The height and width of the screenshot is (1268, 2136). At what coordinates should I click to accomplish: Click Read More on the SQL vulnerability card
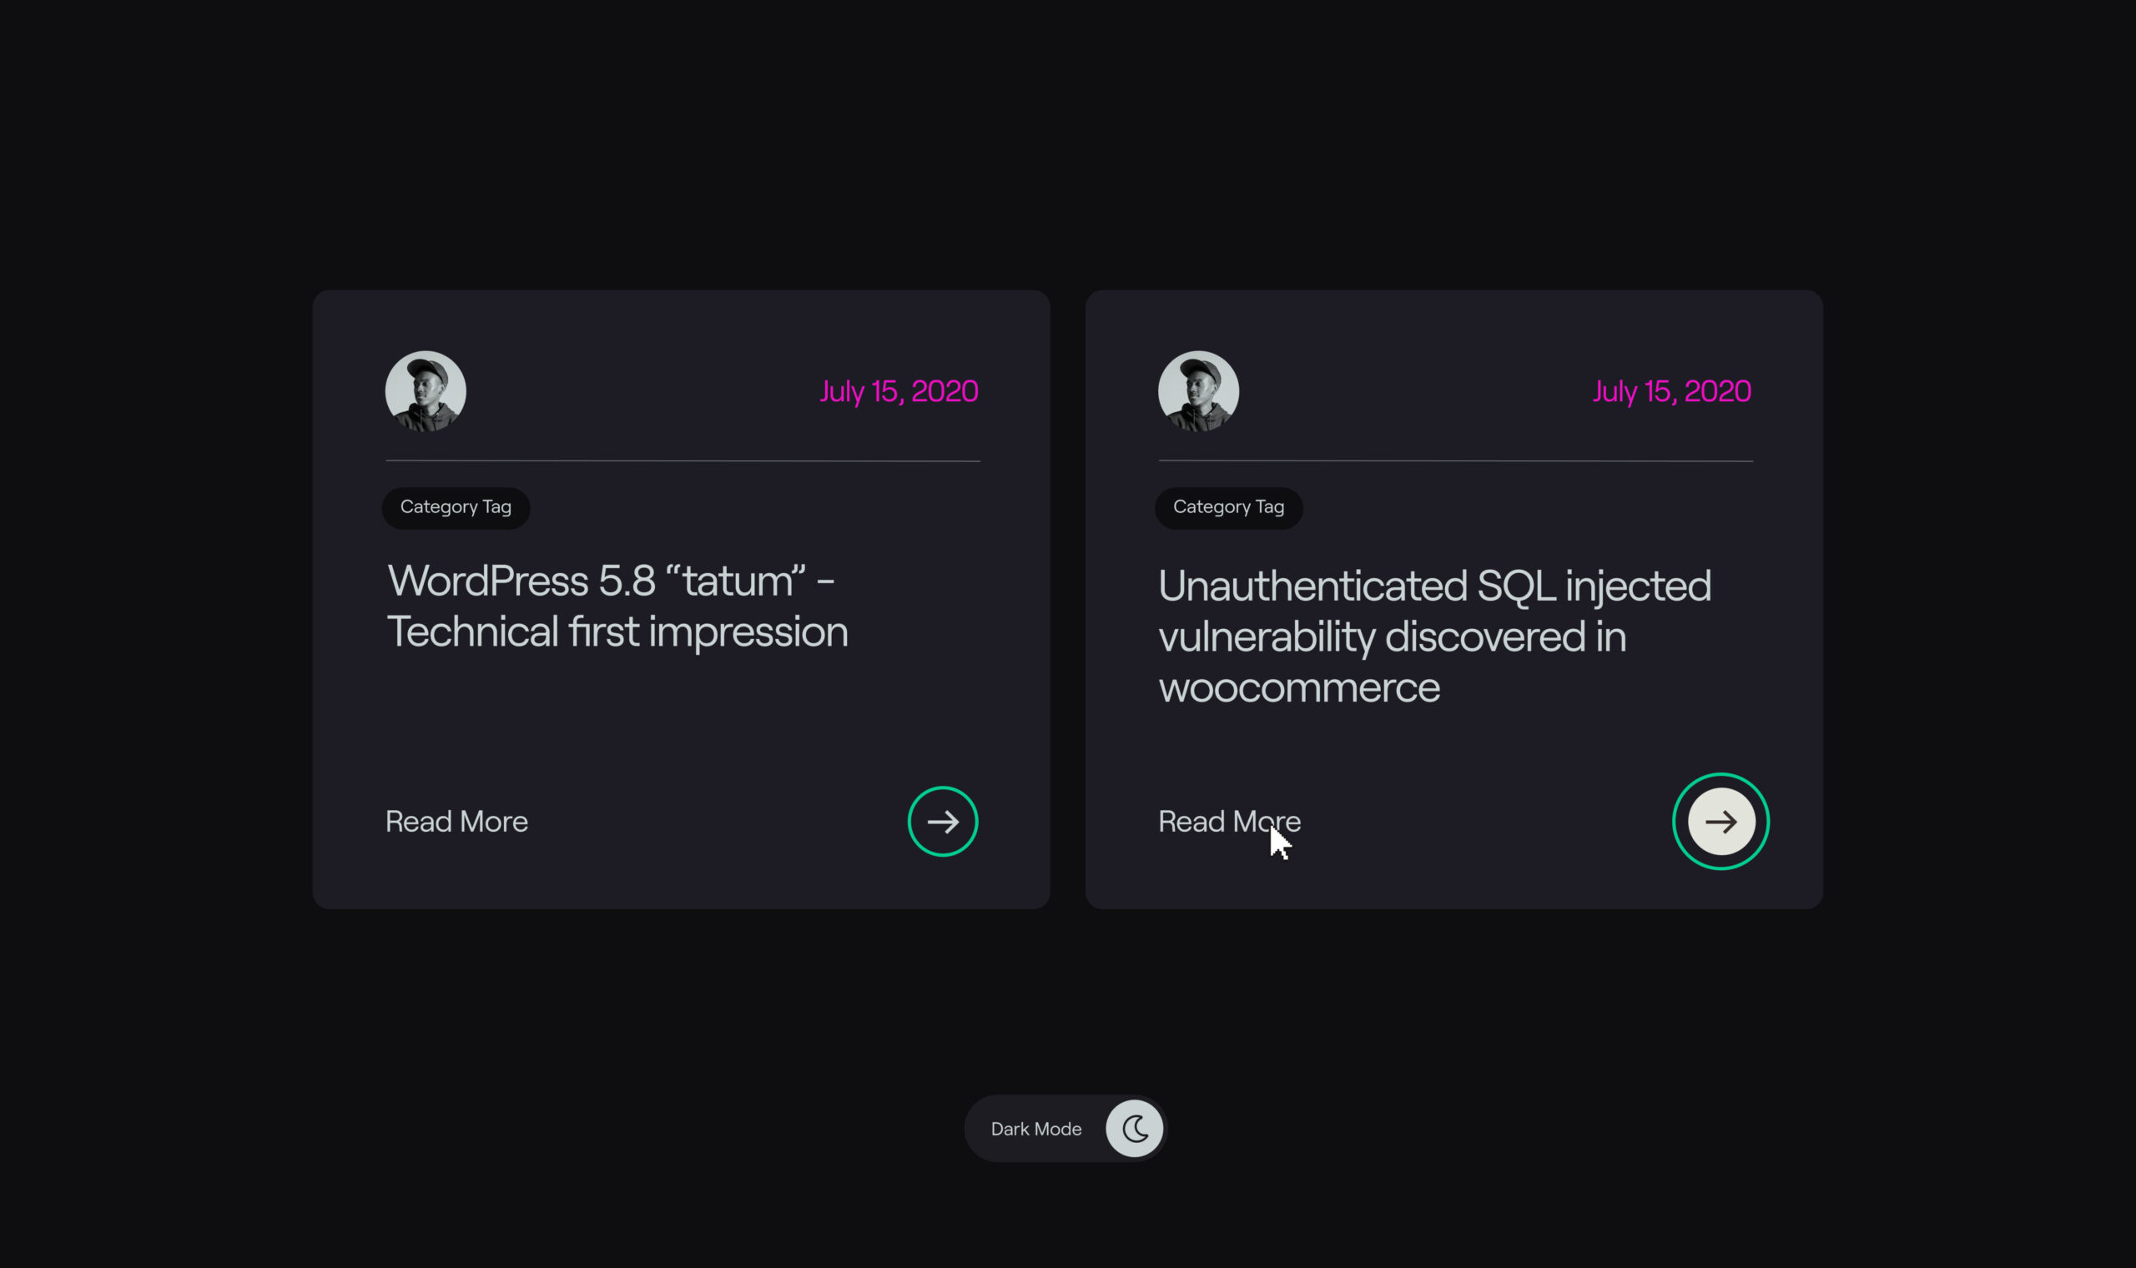pos(1229,821)
